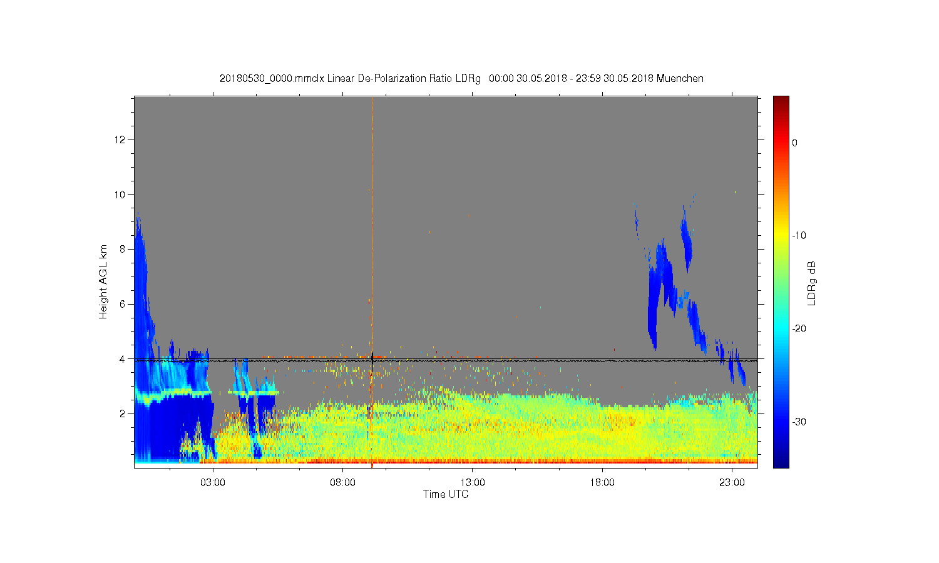The width and height of the screenshot is (939, 563).
Task: Click the dark blue bottom of the colorbar
Action: click(781, 462)
